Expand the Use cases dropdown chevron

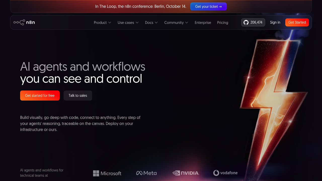point(137,23)
